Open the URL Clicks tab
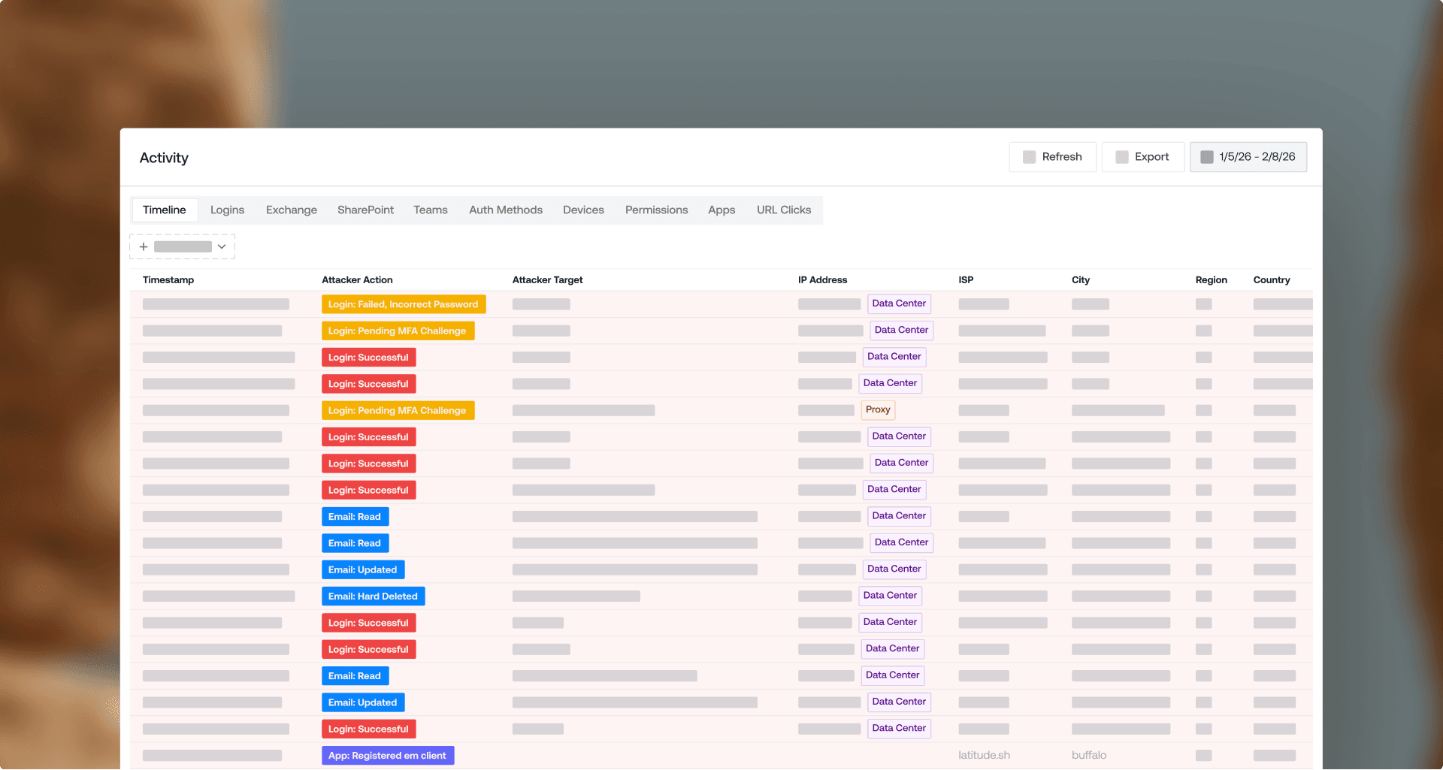Viewport: 1443px width, 770px height. tap(784, 210)
